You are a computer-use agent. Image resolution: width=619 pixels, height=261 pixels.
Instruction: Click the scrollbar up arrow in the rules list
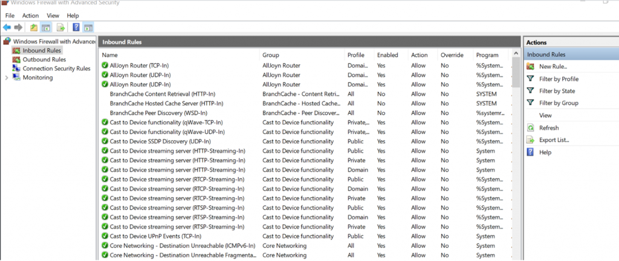pyautogui.click(x=516, y=53)
